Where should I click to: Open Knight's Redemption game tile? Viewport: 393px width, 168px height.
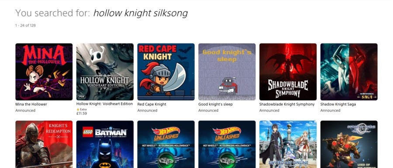click(44, 144)
